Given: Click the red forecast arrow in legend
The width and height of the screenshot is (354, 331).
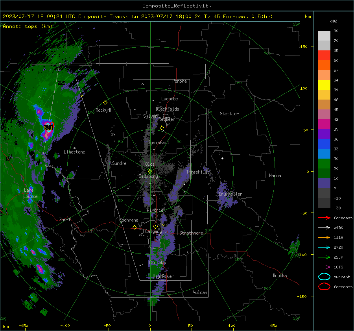Looking at the screenshot, I should coord(324,218).
